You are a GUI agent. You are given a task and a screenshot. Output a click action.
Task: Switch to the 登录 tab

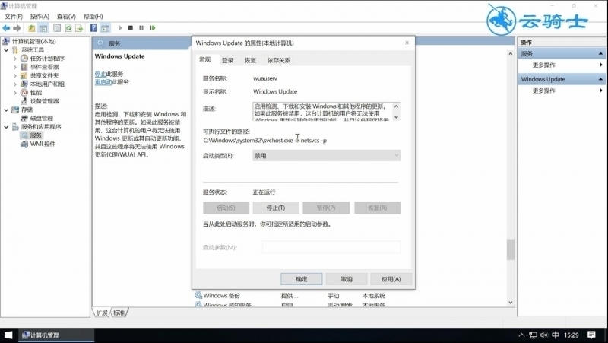coord(227,60)
